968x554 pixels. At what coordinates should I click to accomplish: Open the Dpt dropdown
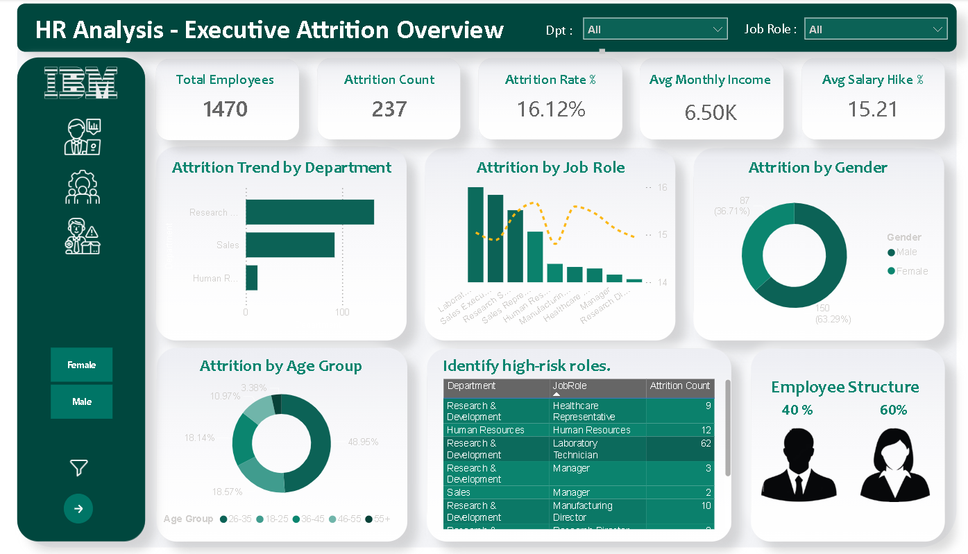[x=655, y=29]
